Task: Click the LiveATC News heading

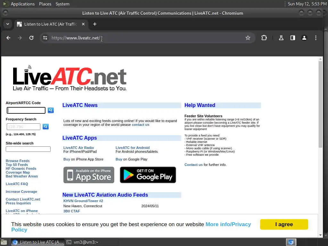Action: [x=80, y=105]
